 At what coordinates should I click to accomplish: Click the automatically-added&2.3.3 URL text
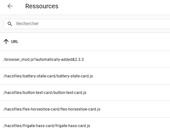coord(60,60)
